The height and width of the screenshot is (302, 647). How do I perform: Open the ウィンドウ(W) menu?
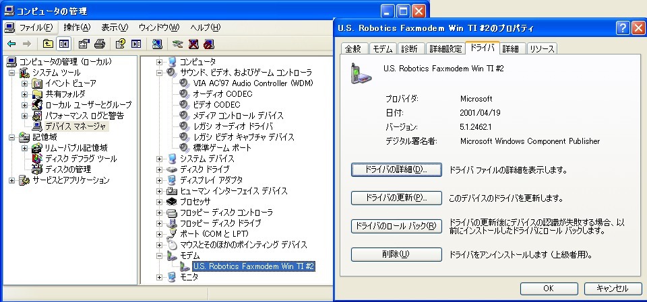coord(159,28)
